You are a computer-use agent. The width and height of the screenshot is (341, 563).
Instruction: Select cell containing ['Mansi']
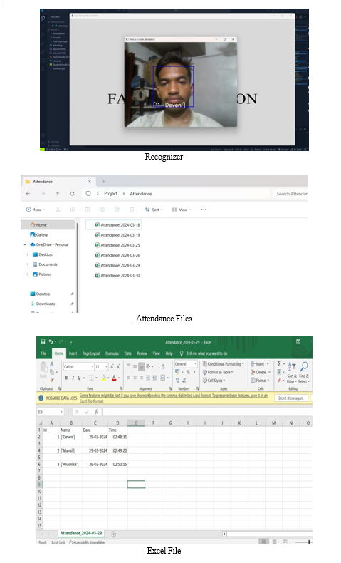click(x=71, y=450)
